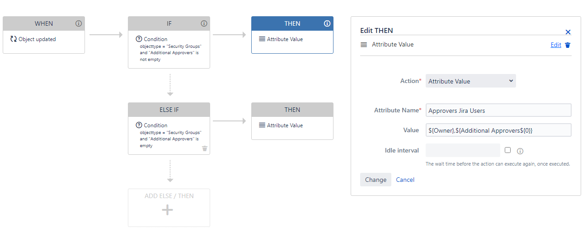
Task: Click the Attribute Name input field
Action: [498, 111]
